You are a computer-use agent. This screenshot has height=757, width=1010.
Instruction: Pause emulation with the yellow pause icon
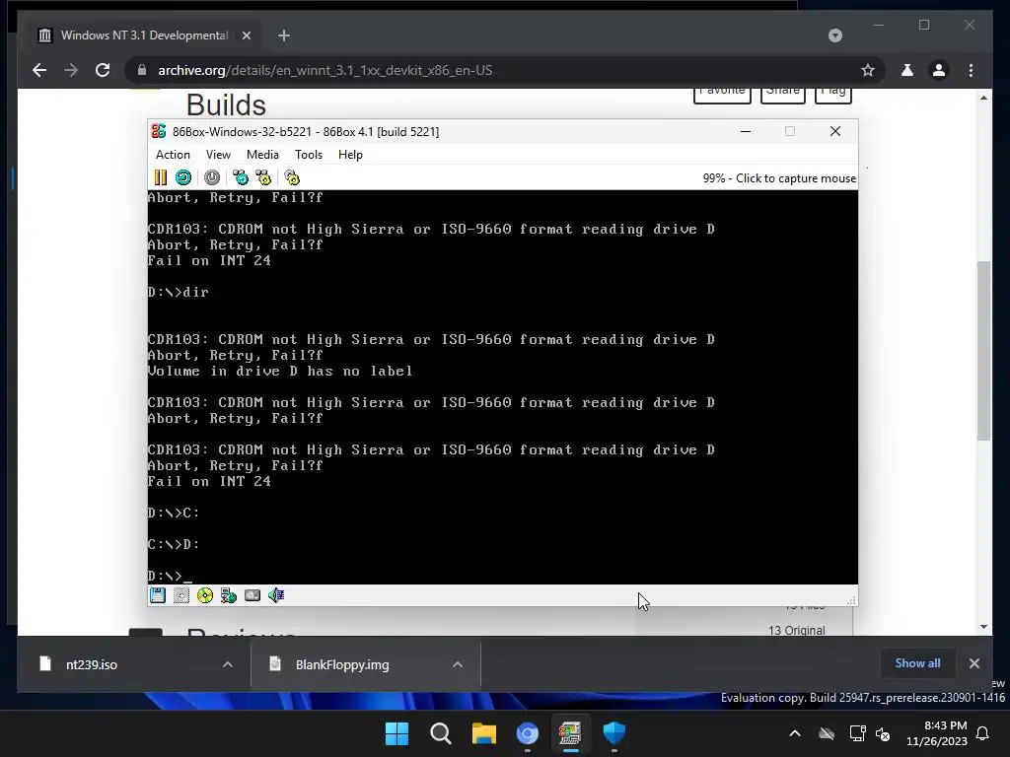(161, 177)
